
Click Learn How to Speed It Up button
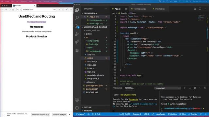[x=40, y=115]
